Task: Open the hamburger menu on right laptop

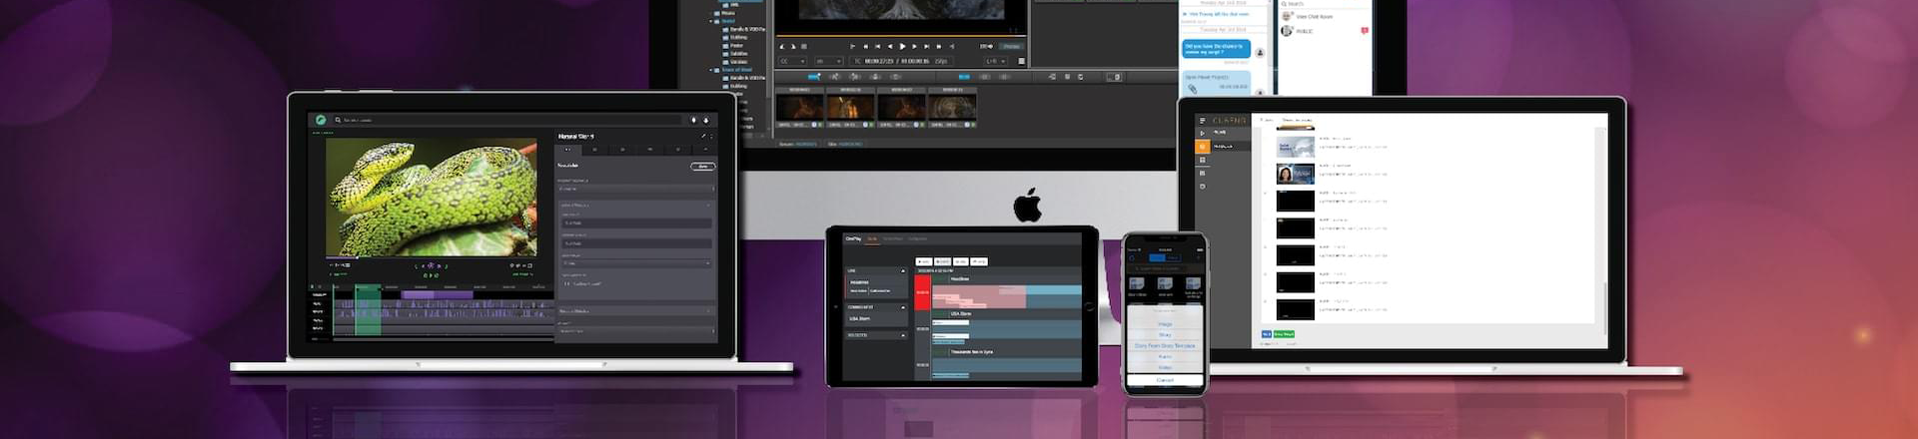Action: click(x=1202, y=120)
